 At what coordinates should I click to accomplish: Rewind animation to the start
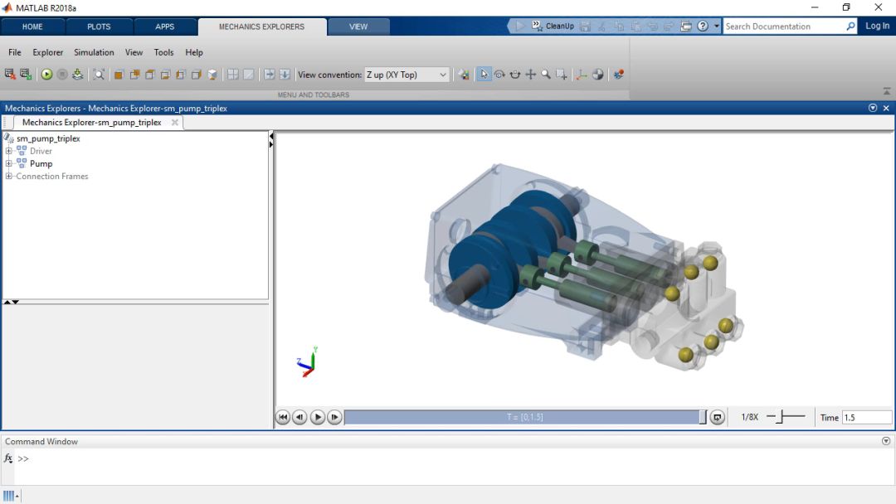tap(283, 417)
